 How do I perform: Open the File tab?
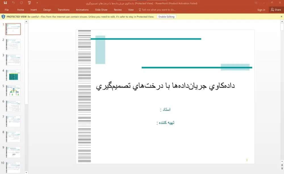(7, 10)
